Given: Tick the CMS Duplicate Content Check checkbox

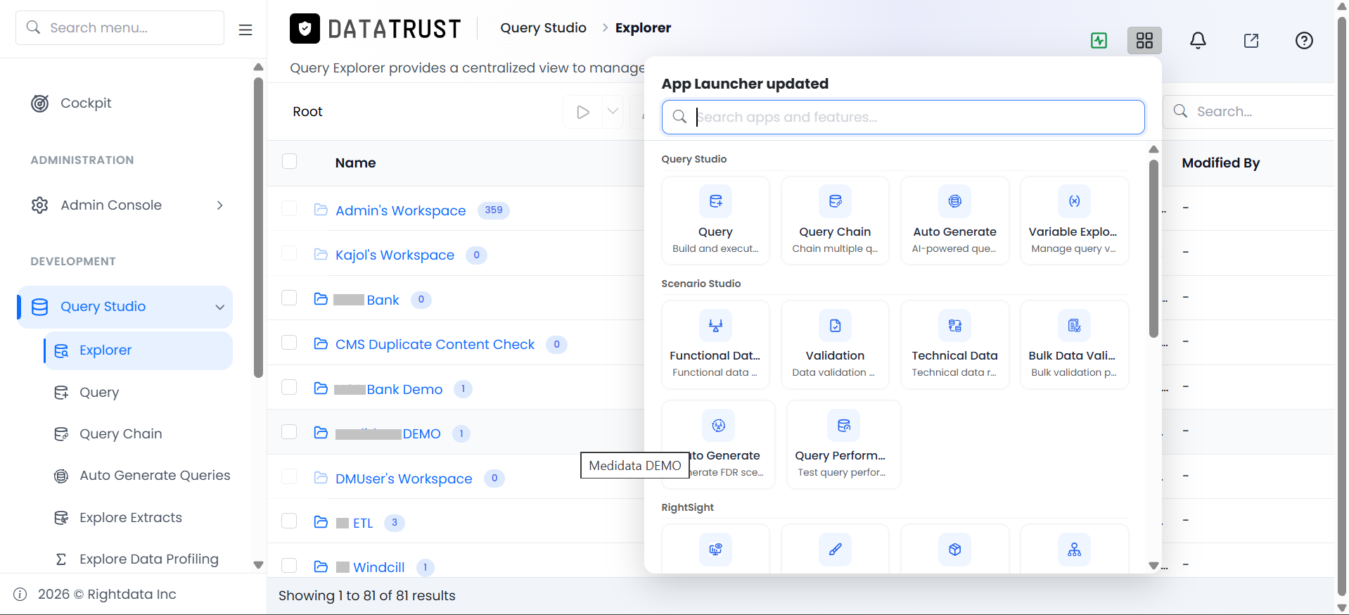Looking at the screenshot, I should pos(289,343).
